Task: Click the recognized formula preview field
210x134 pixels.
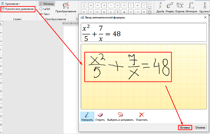Action: (x=144, y=32)
